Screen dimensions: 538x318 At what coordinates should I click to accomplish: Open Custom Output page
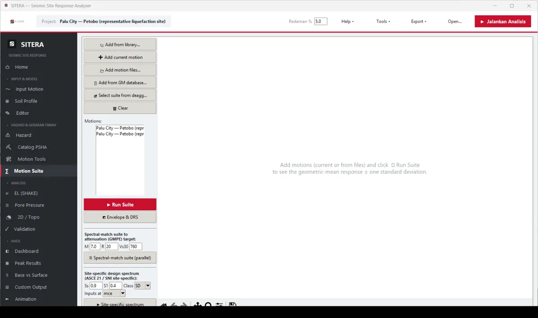39,287
